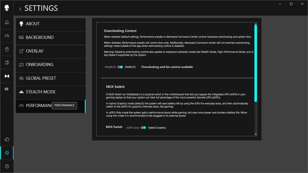Click the Alienware head logo
This screenshot has height=173, width=308.
[7, 8]
